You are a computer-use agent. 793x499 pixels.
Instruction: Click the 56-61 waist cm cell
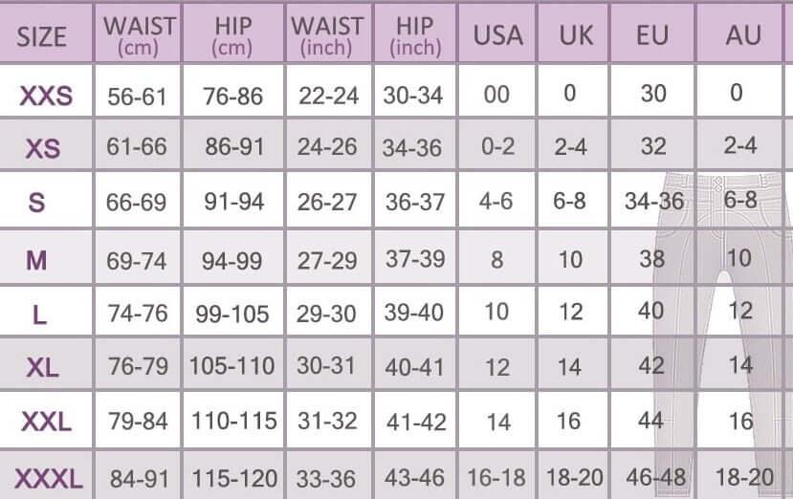point(138,96)
